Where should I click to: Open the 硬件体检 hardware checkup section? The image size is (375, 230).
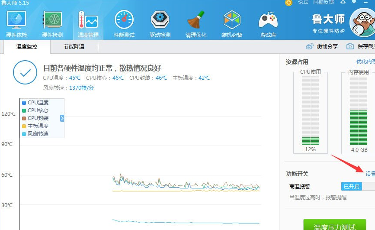(16, 24)
